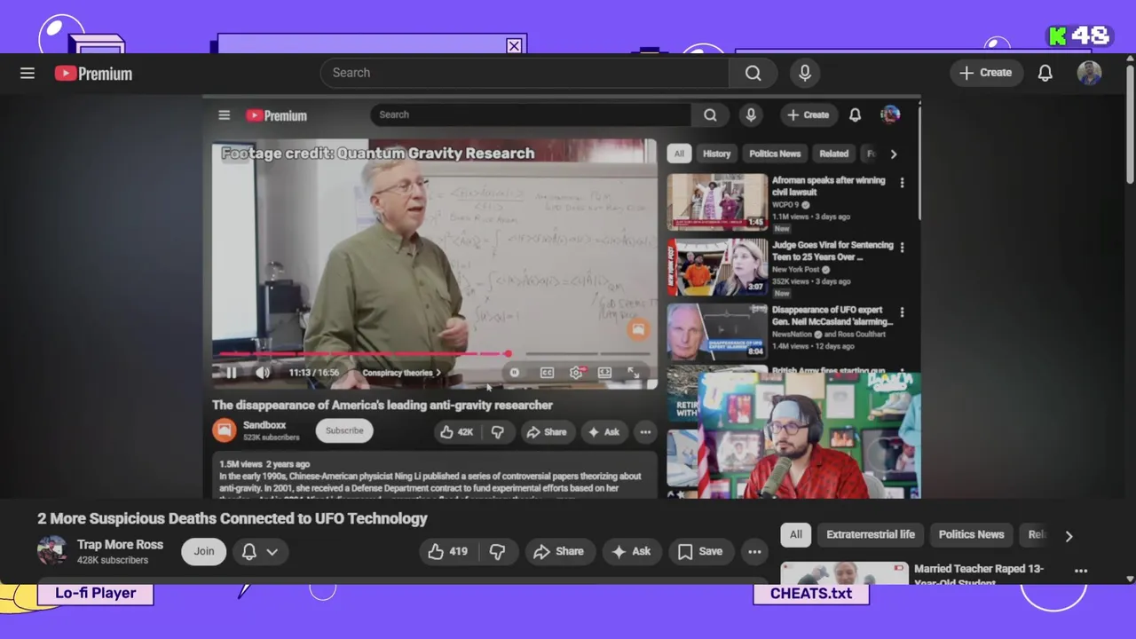Viewport: 1136px width, 639px height.
Task: Open the outer YouTube hamburger guide menu
Action: [x=28, y=74]
